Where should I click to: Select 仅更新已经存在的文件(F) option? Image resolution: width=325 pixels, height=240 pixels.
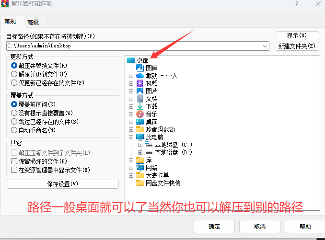tap(14, 82)
